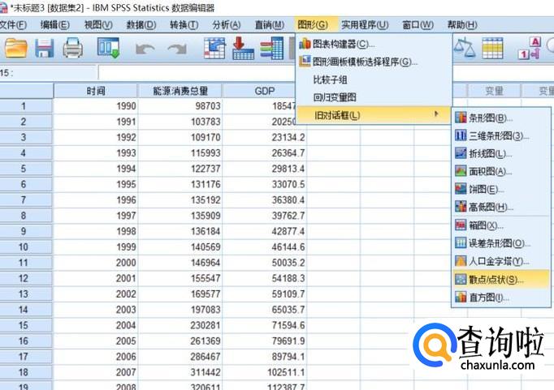The image size is (554, 390).
Task: Click the Go to case icon
Action: pos(214,48)
